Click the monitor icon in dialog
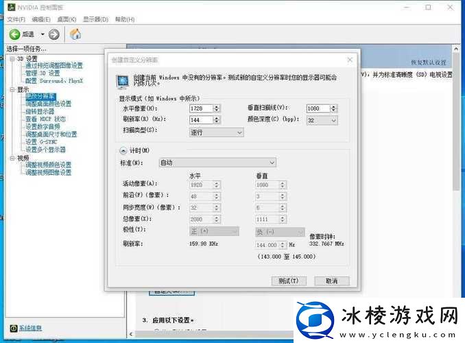Image resolution: width=465 pixels, height=343 pixels. coord(123,82)
